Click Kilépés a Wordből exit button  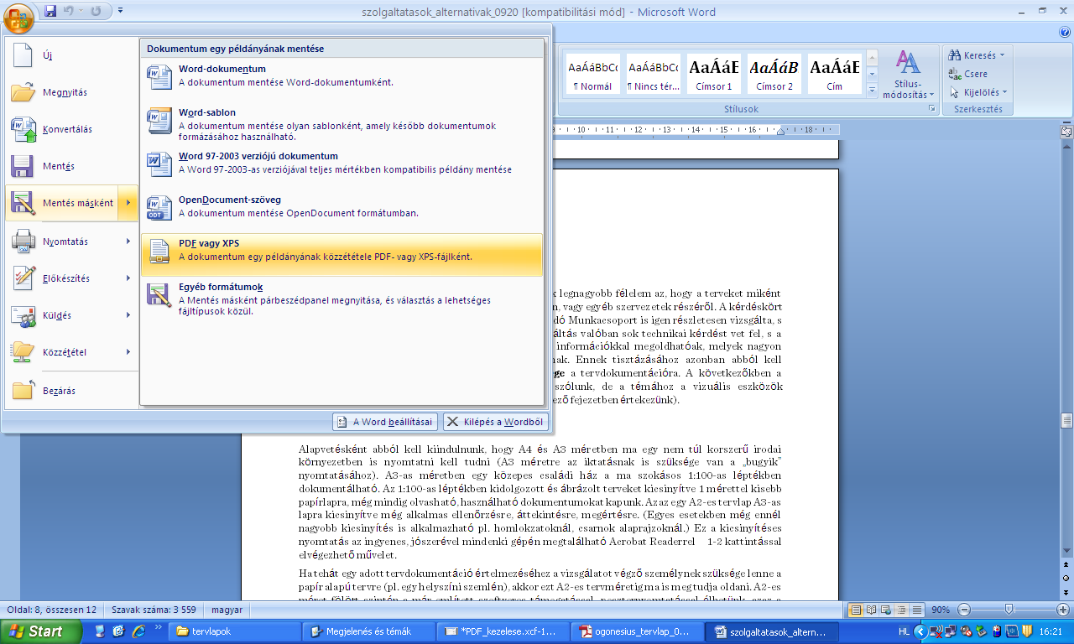(495, 422)
